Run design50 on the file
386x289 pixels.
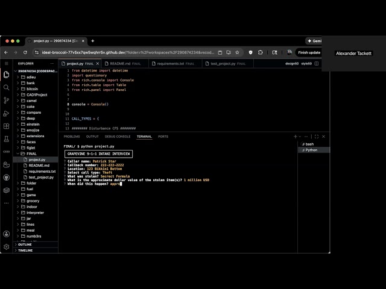(x=292, y=63)
